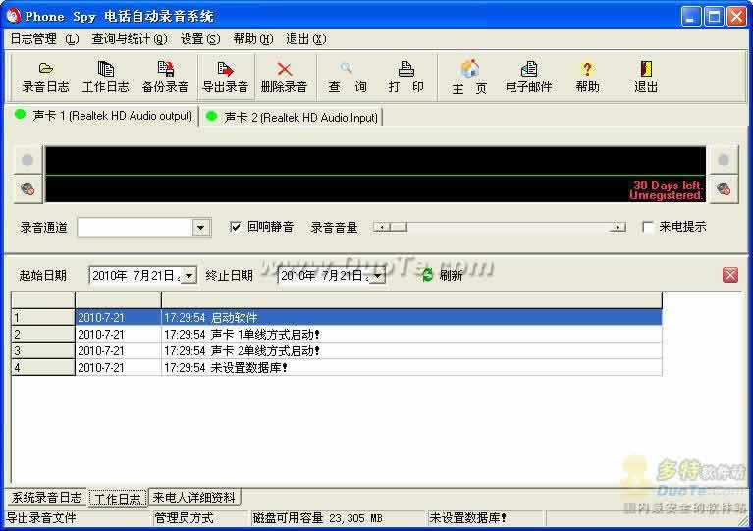
Task: Click the 刷新 refresh button
Action: pyautogui.click(x=442, y=276)
